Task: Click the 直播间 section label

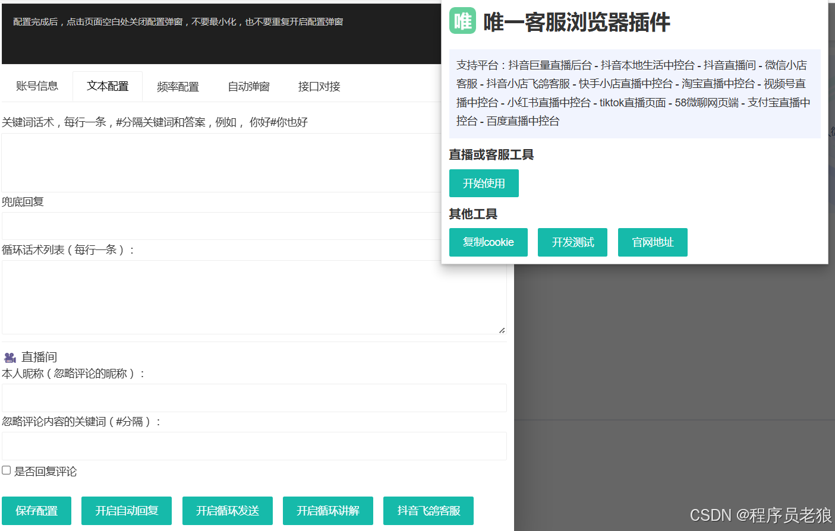Action: coord(39,357)
